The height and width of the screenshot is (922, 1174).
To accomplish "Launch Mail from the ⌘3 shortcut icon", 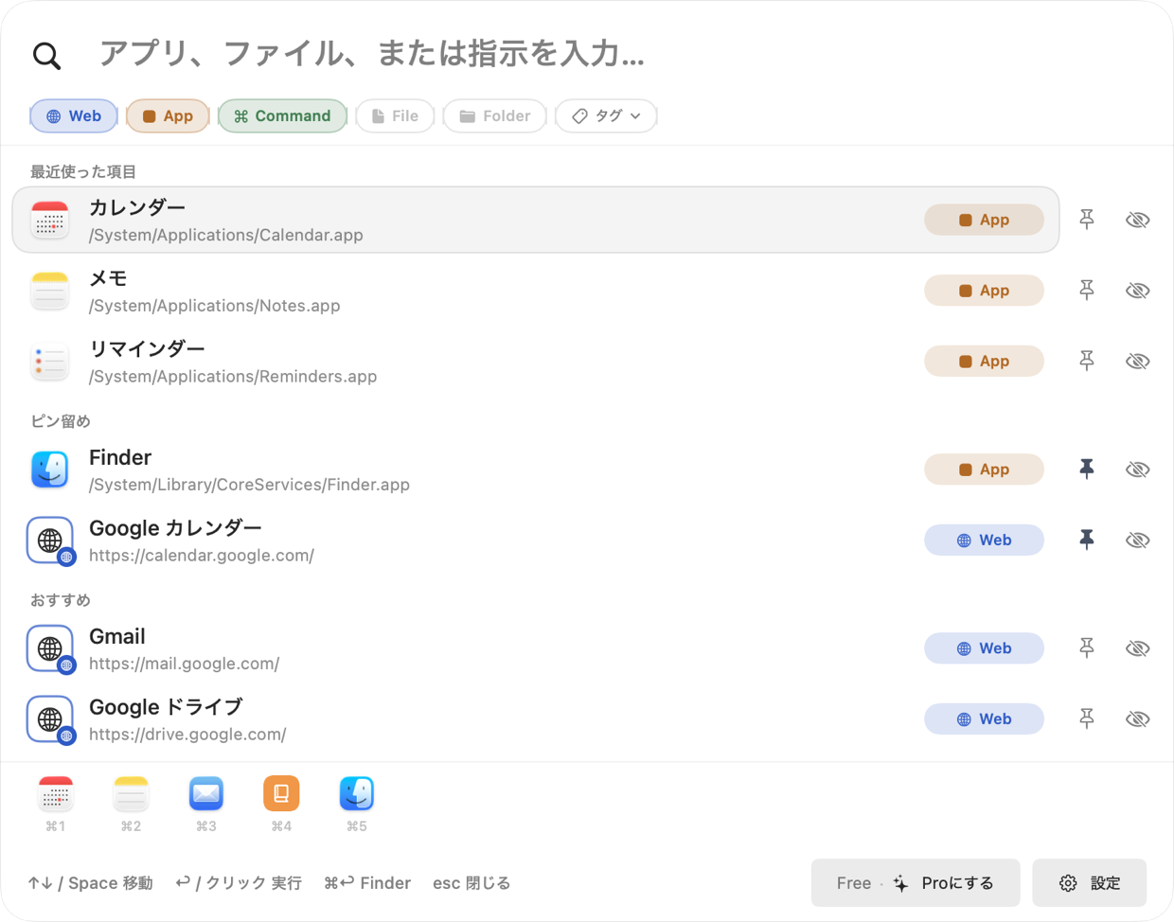I will click(206, 793).
